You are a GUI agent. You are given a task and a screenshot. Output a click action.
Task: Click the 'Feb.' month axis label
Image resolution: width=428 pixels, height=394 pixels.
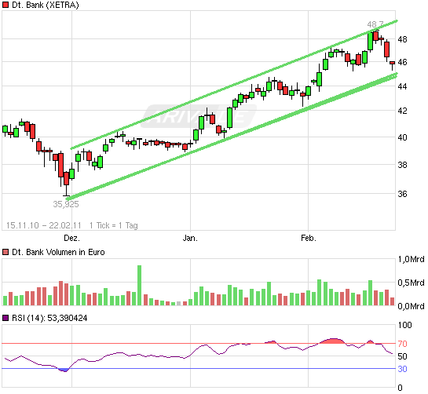pos(309,238)
